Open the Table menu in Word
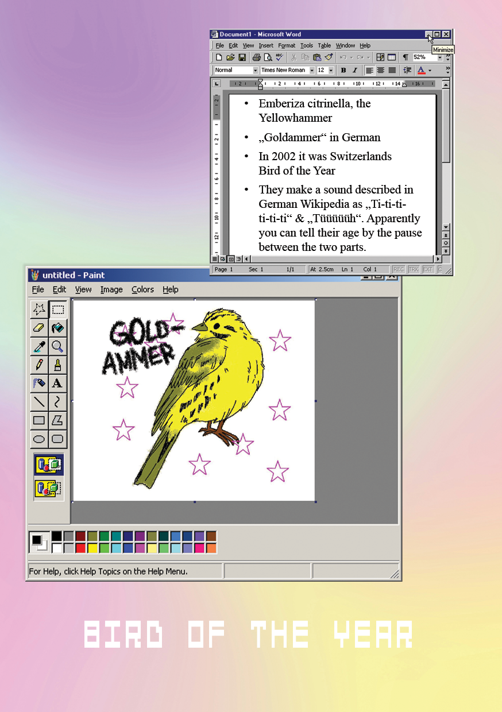Screen dimensions: 502x712 (x=325, y=45)
